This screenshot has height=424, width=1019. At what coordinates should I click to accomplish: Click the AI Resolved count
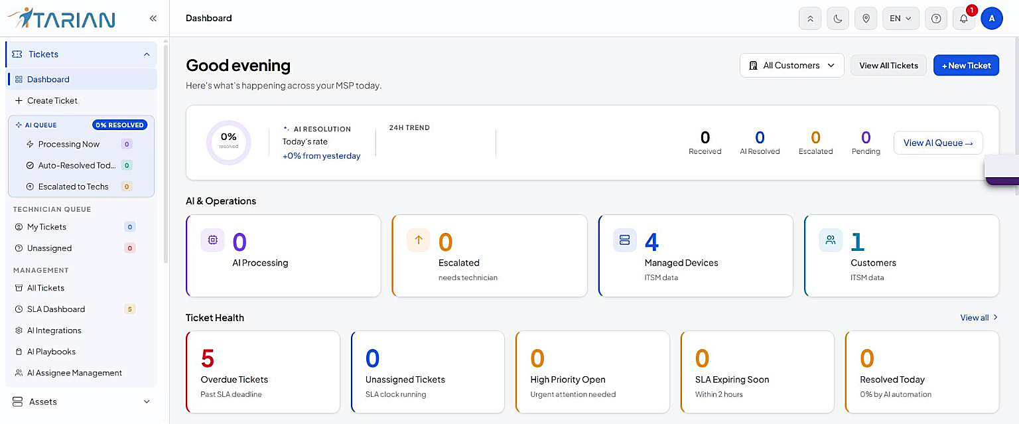pos(760,137)
